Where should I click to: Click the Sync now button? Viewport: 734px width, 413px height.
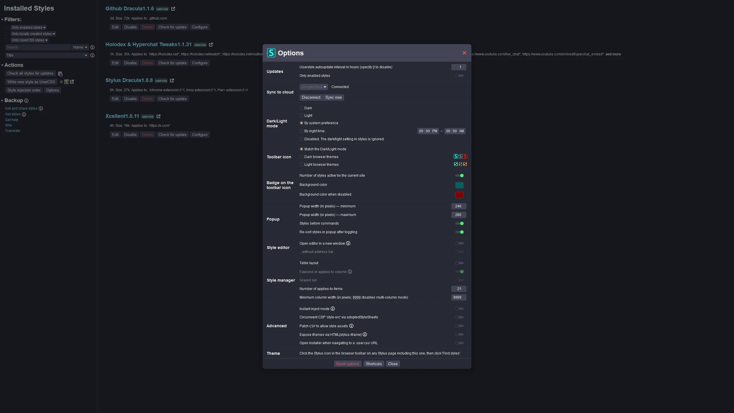pyautogui.click(x=333, y=98)
